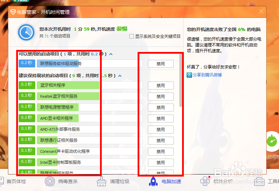The height and width of the screenshot is (191, 279).
Task: Click 0.2秒 blue time badge
Action: coord(27,63)
